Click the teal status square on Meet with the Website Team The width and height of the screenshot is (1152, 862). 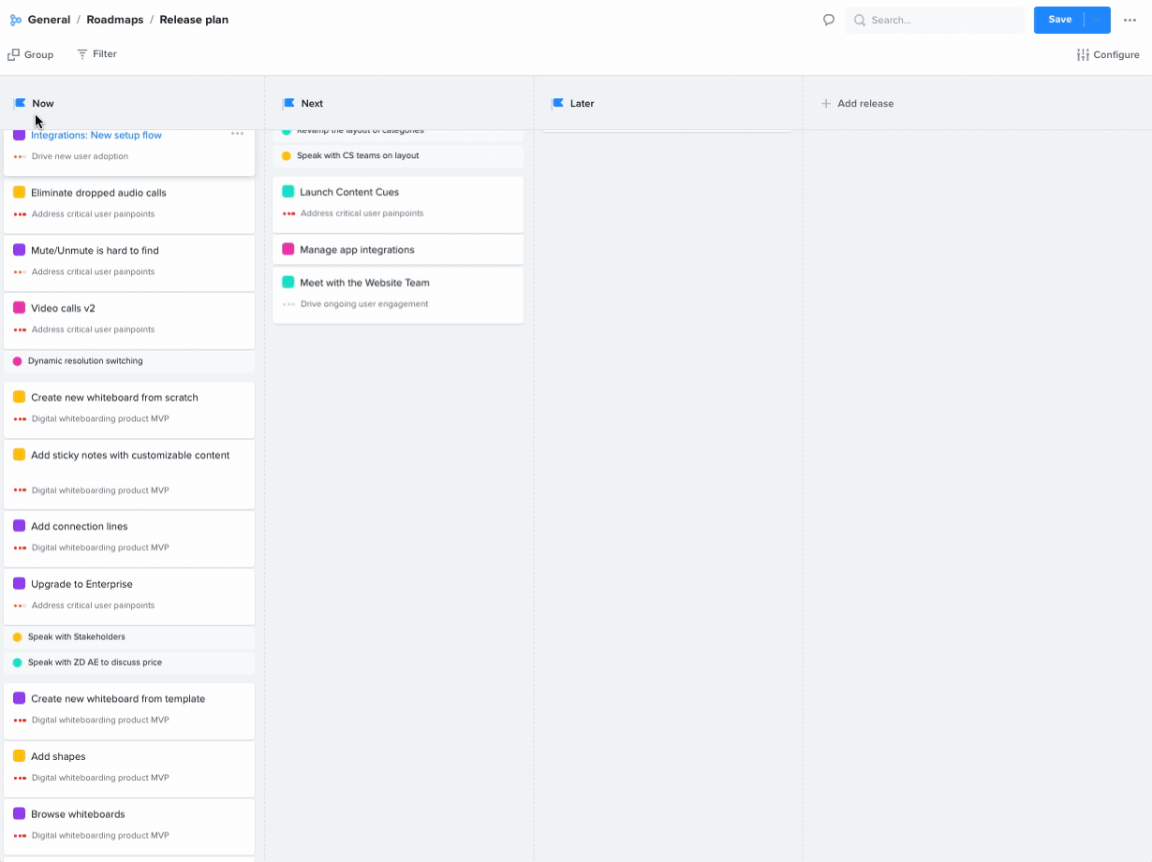coord(288,283)
